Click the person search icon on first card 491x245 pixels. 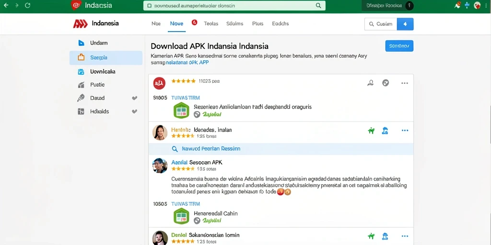[x=371, y=83]
